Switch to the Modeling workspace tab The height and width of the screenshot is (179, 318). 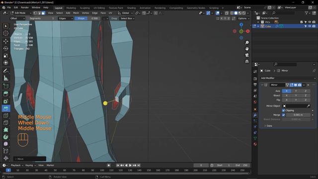click(x=71, y=8)
